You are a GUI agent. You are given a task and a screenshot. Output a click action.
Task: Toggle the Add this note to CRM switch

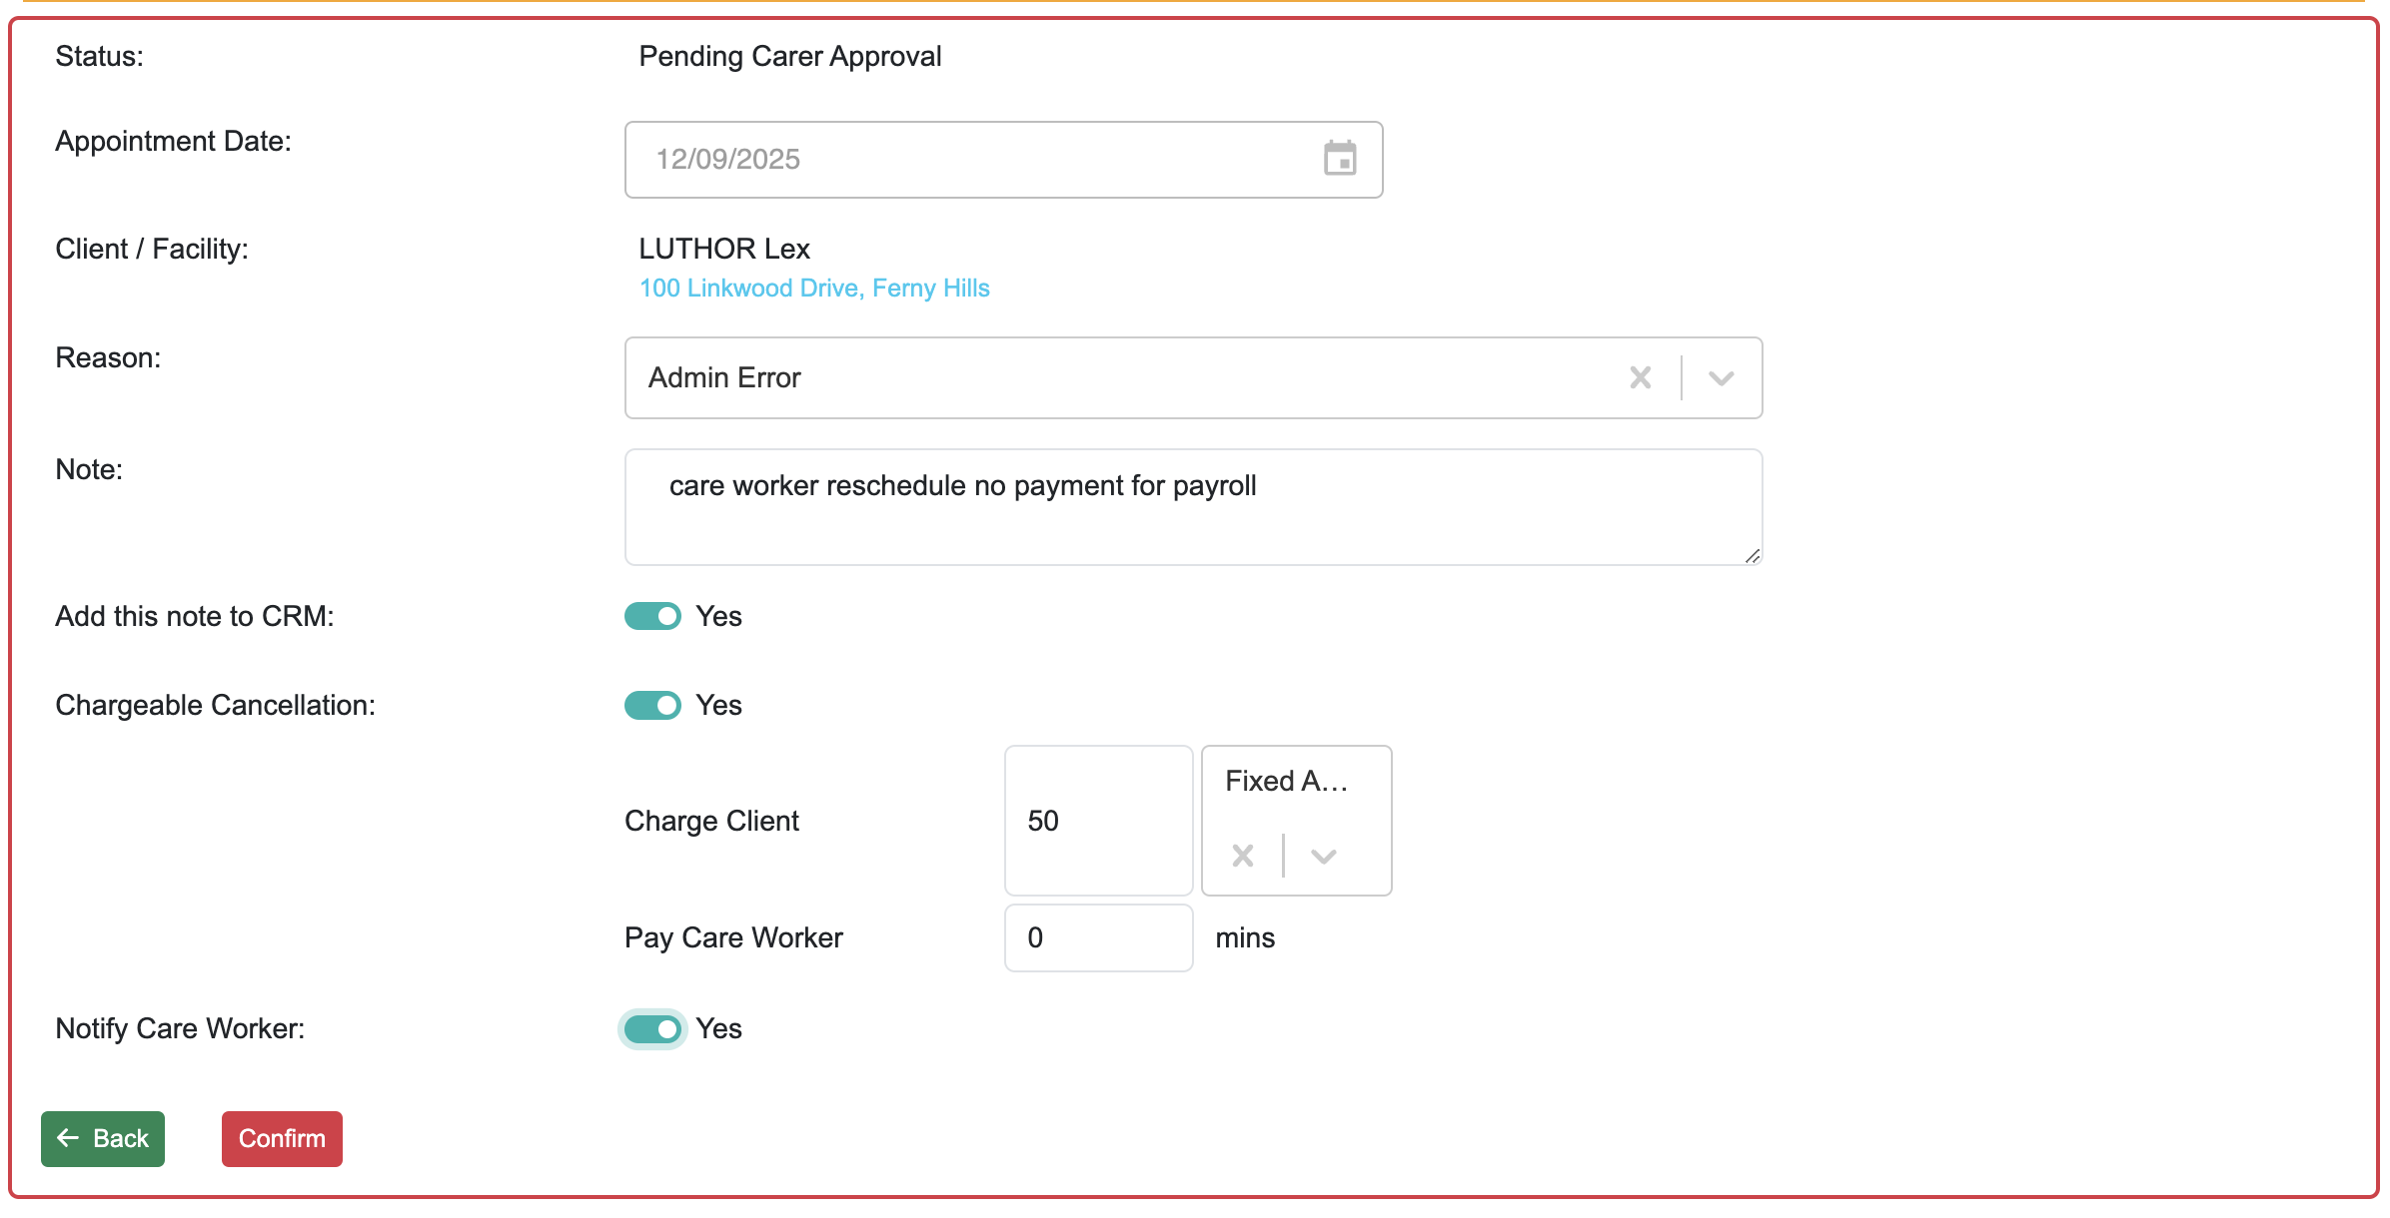652,616
